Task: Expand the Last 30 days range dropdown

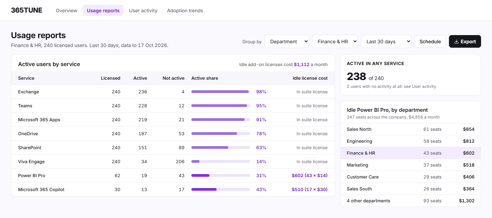Action: tap(386, 42)
